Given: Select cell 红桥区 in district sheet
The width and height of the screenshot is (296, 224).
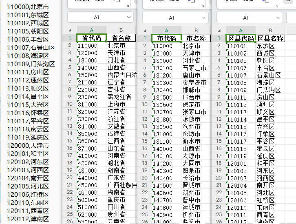Looking at the screenshot, I should (270, 200).
